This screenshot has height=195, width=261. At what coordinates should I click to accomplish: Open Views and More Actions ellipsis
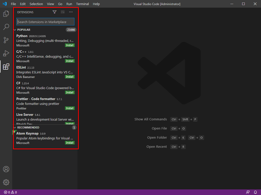click(71, 12)
